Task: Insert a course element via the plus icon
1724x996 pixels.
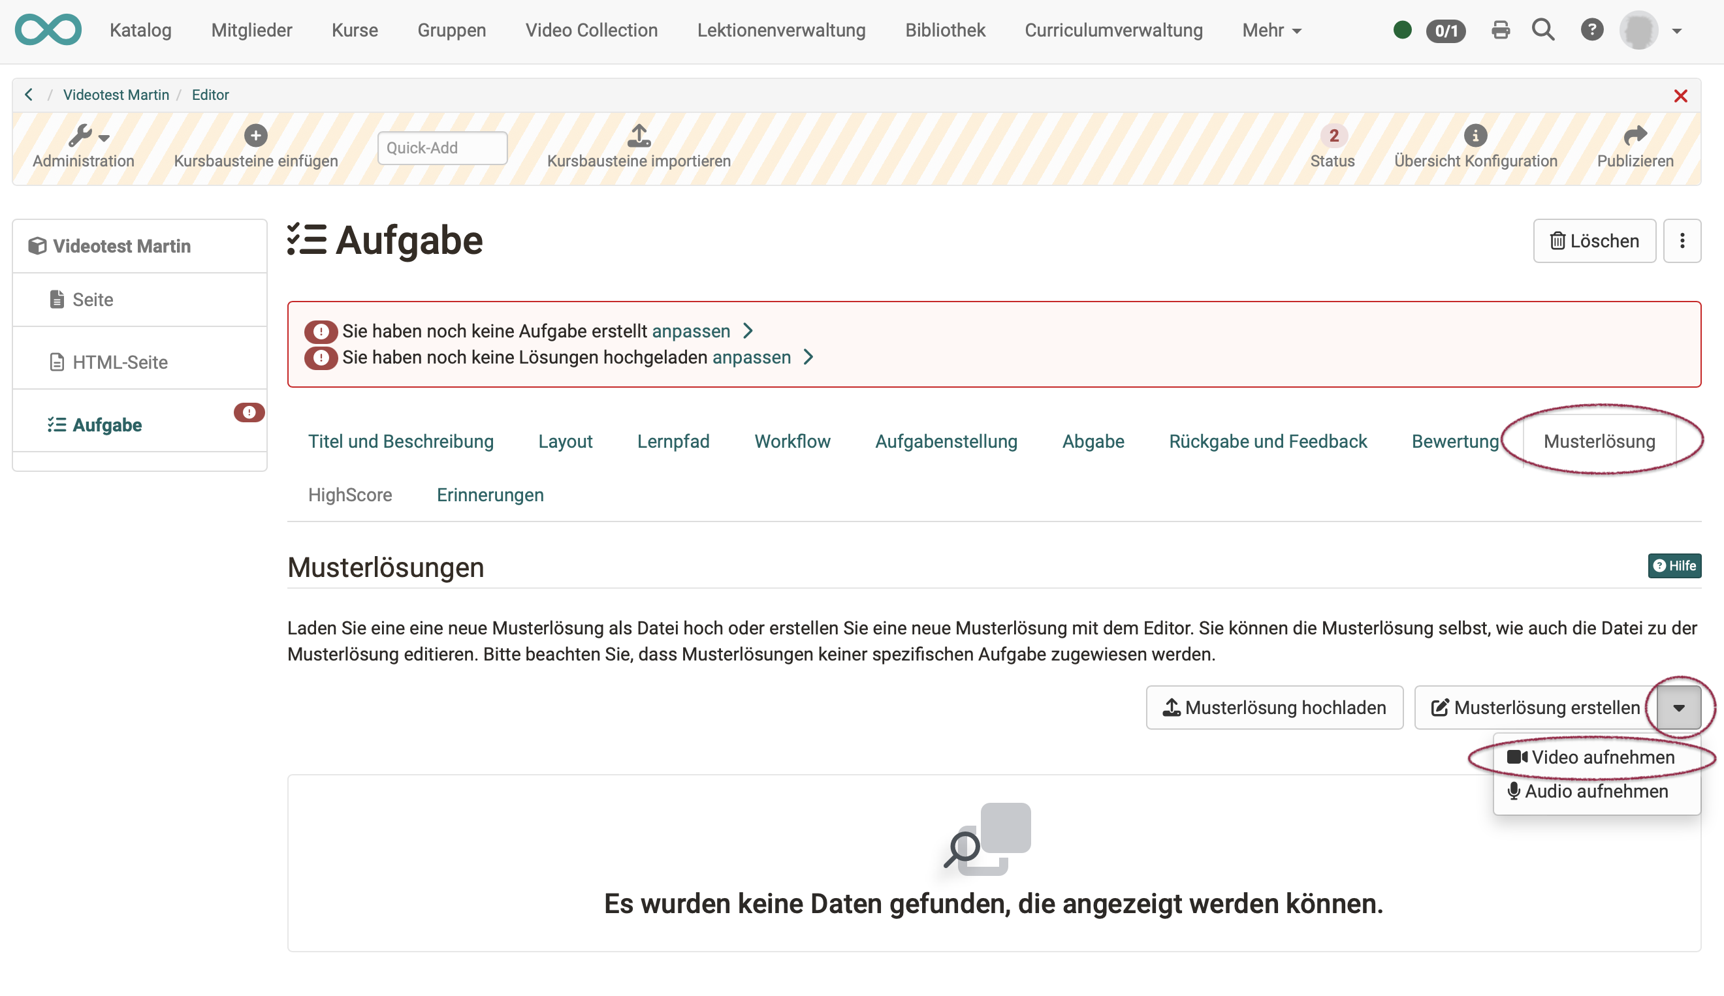Action: point(255,134)
